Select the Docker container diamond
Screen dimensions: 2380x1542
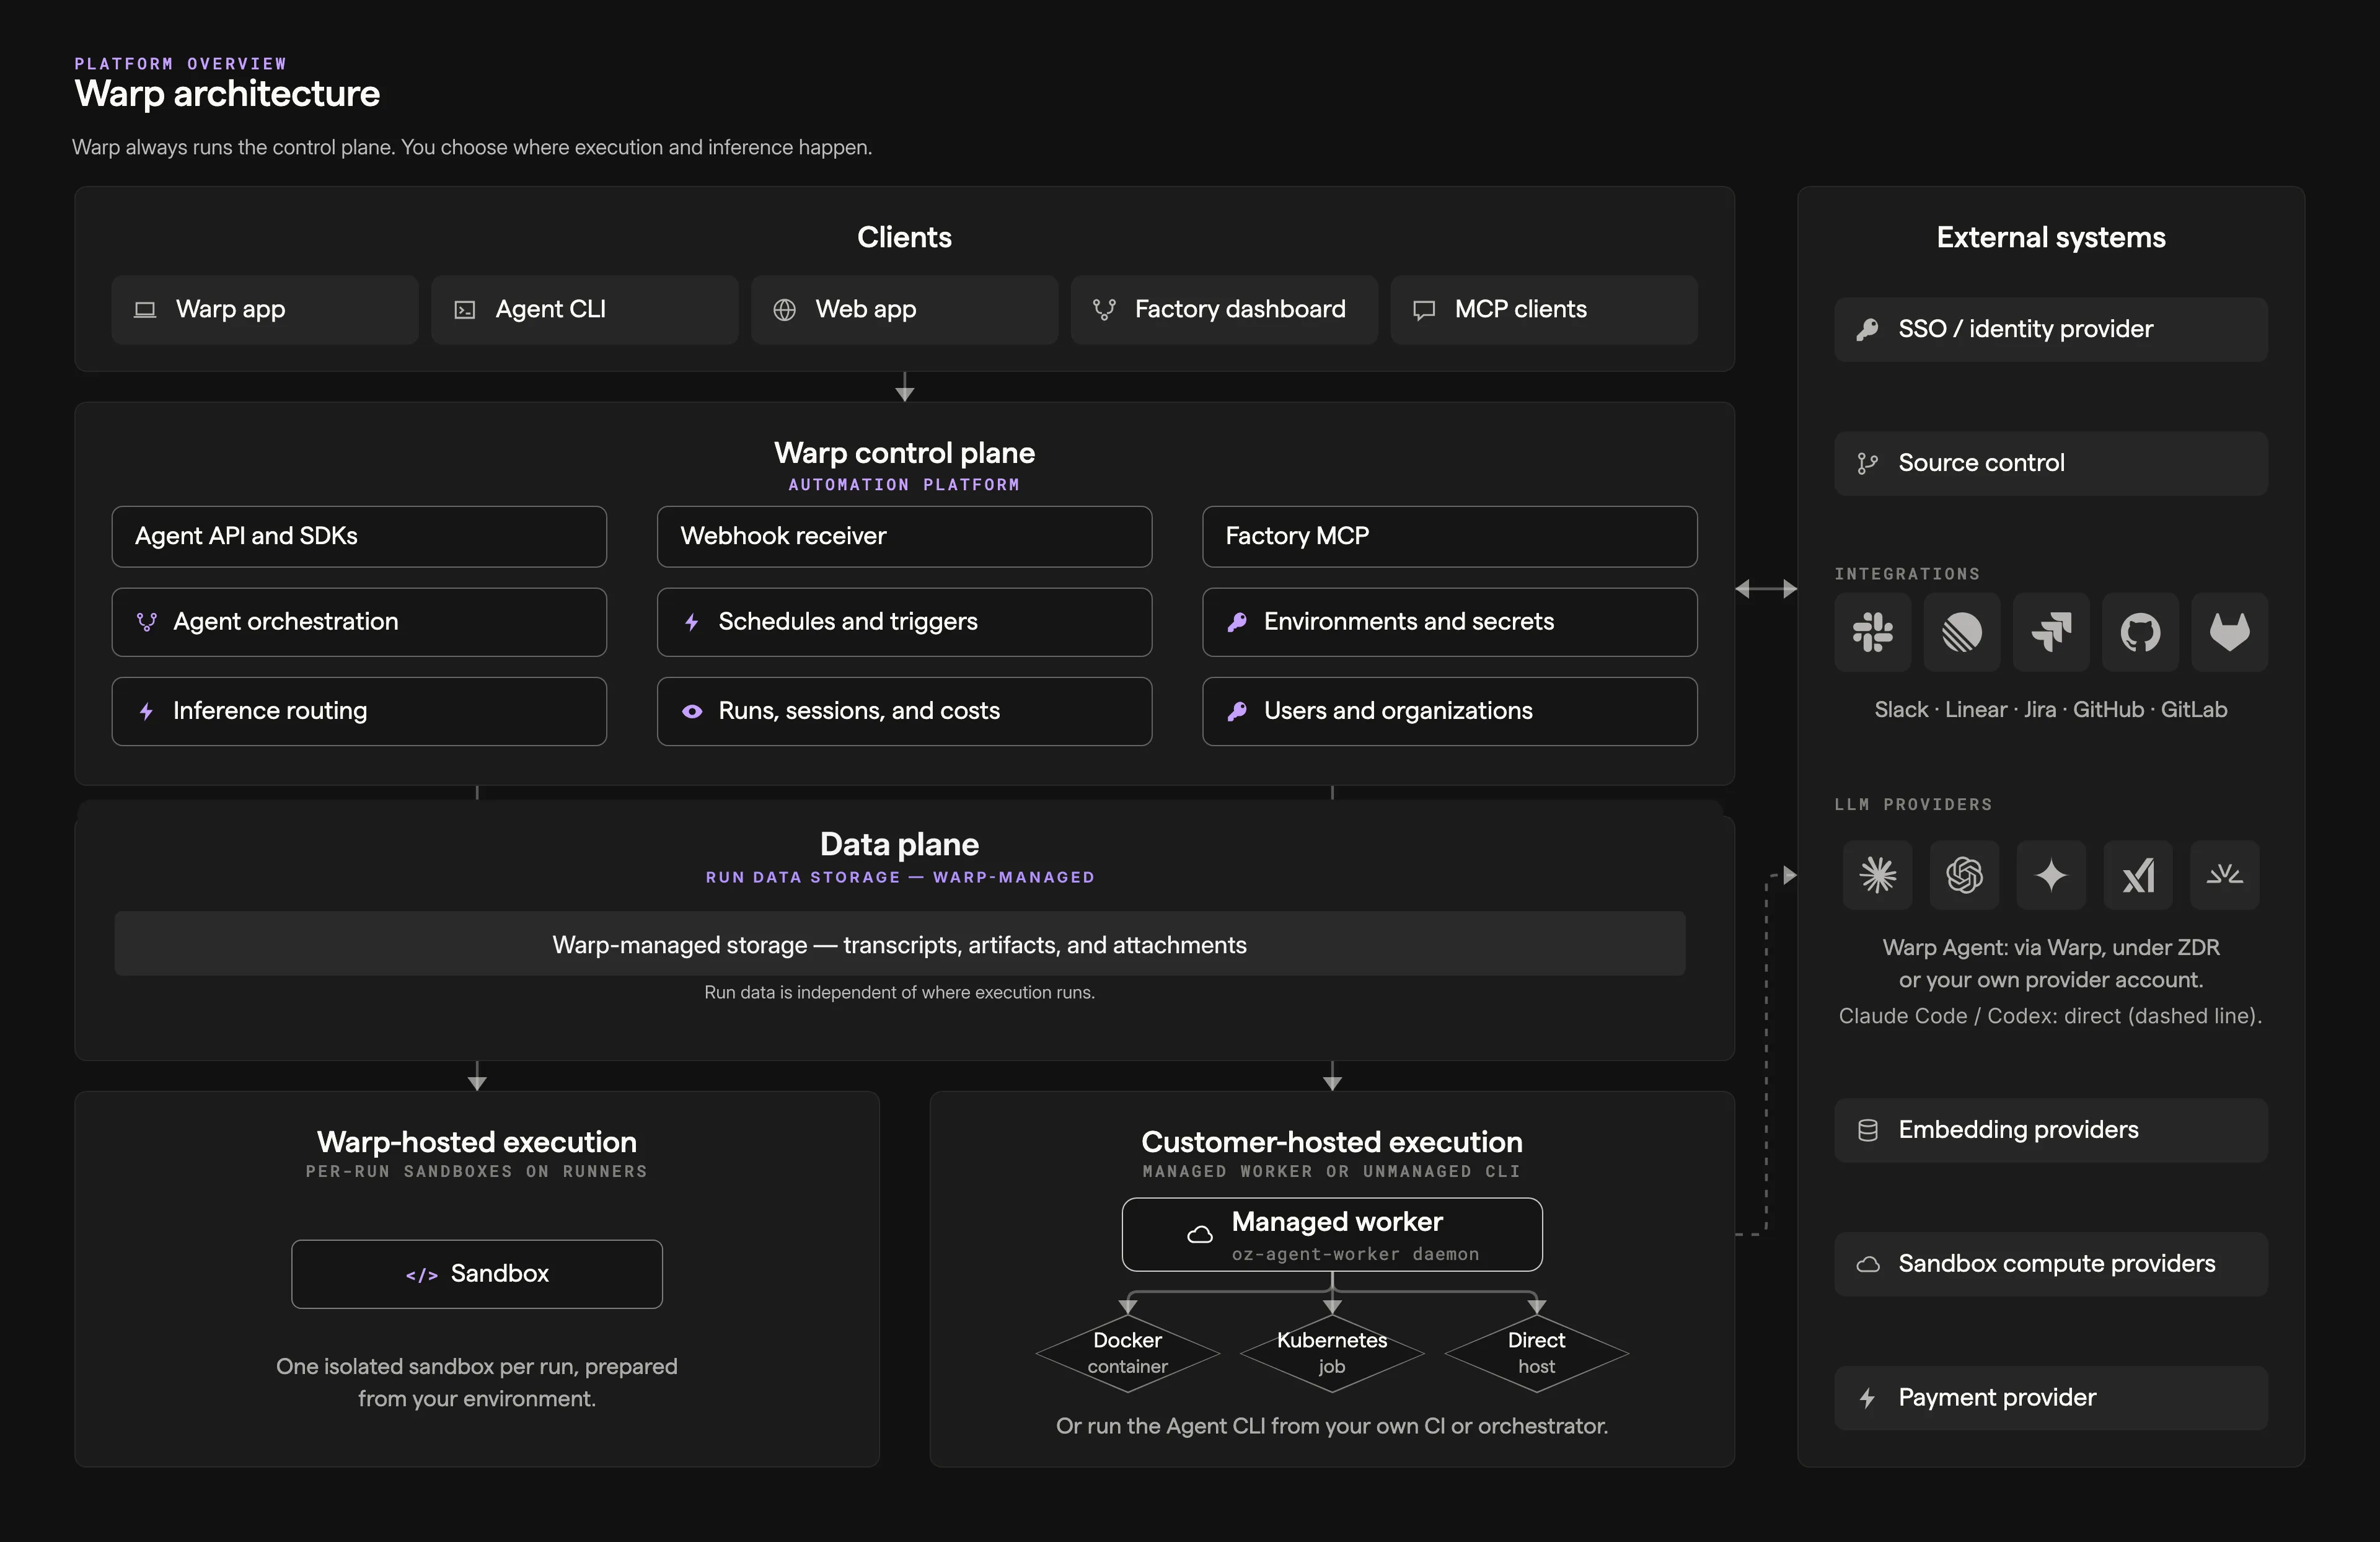pos(1128,1353)
